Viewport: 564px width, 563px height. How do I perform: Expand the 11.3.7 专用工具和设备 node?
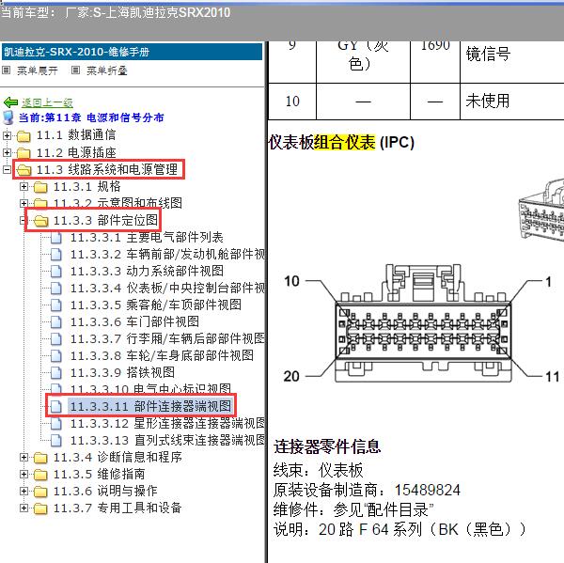tap(24, 508)
